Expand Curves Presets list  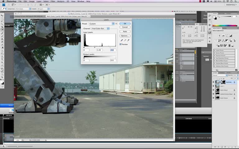pyautogui.click(x=214, y=53)
